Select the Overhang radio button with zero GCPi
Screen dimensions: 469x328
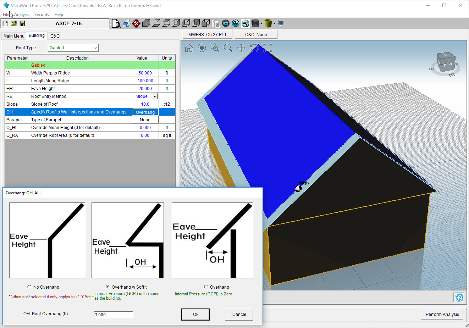[206, 287]
